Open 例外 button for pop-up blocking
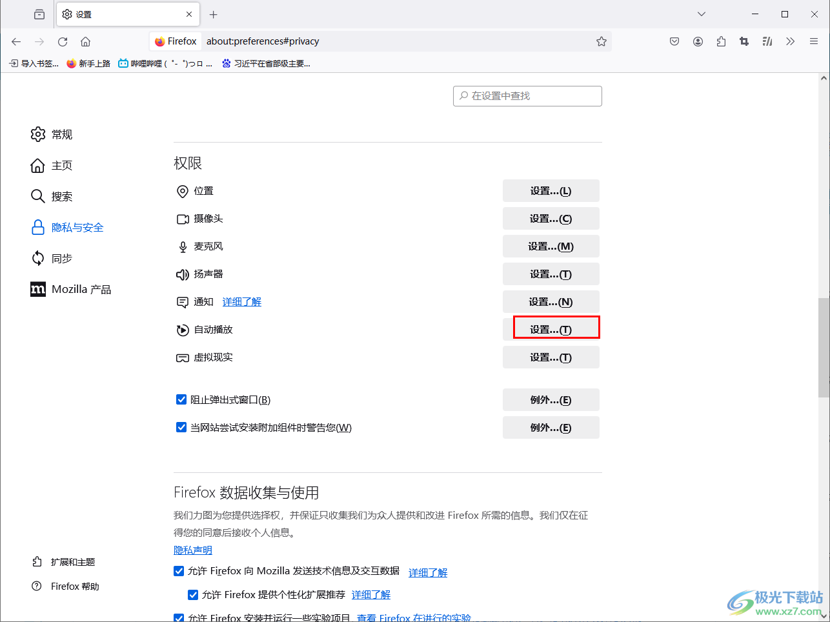830x622 pixels. [551, 400]
